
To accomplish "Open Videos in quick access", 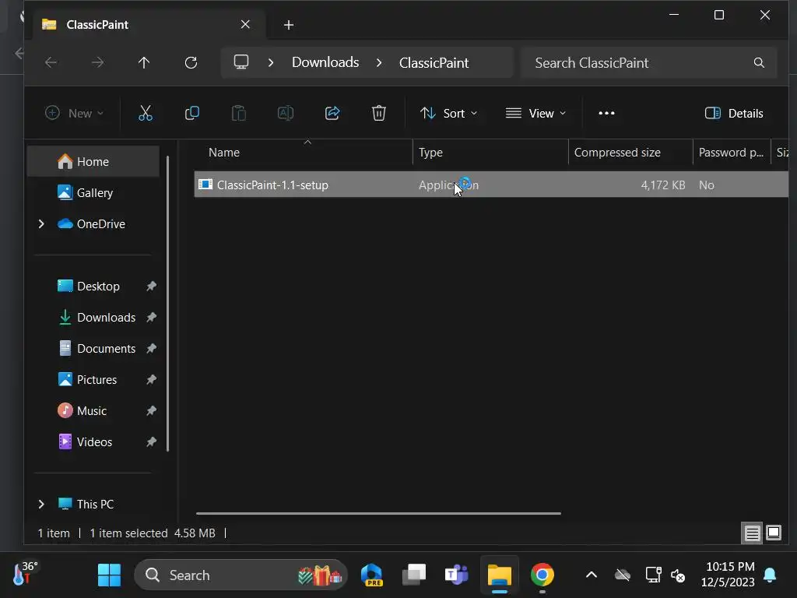I will 93,442.
